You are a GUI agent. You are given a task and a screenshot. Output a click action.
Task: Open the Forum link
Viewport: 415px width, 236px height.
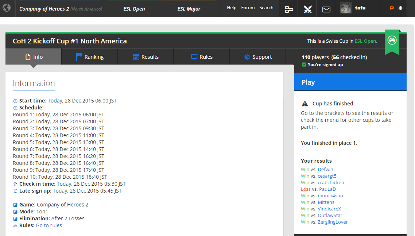pyautogui.click(x=248, y=8)
